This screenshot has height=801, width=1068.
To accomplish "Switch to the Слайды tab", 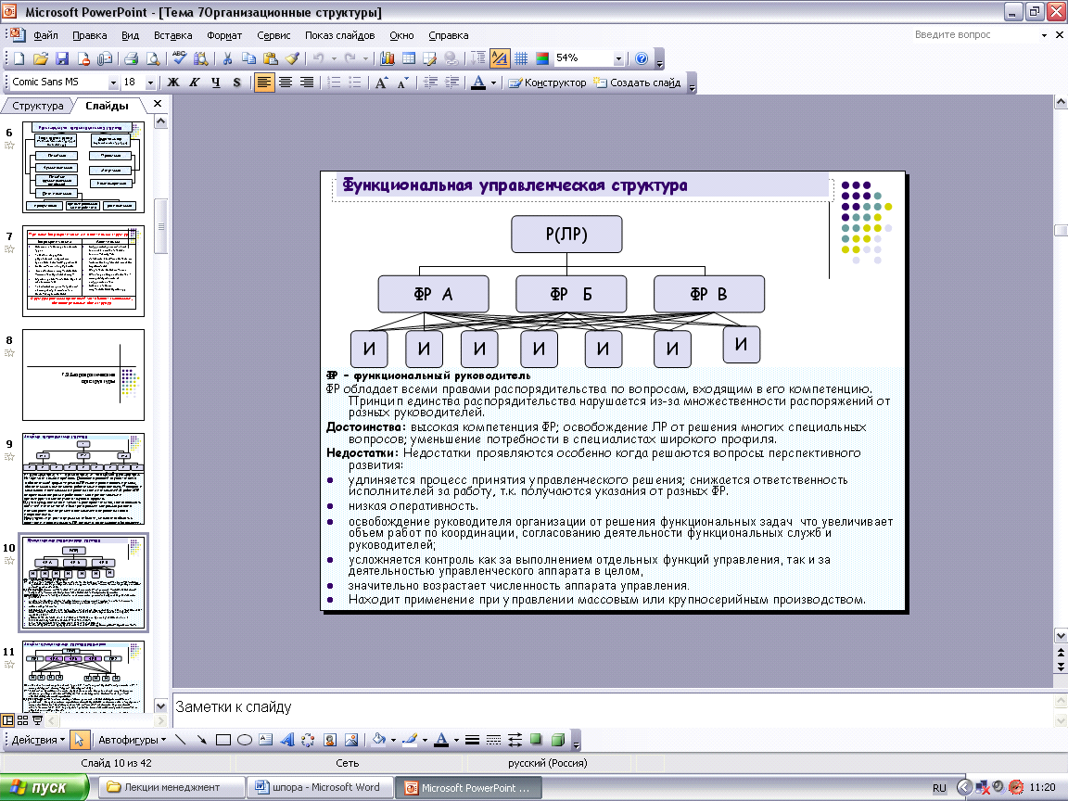I will pos(107,106).
